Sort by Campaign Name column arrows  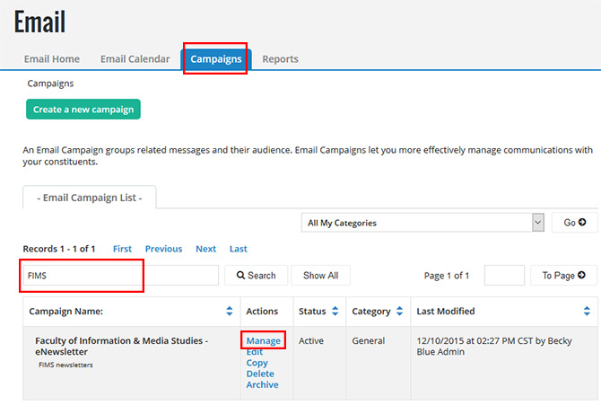point(230,312)
